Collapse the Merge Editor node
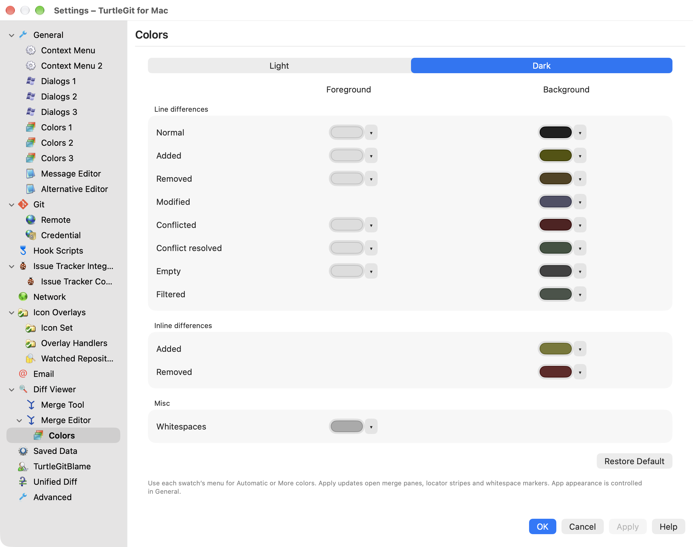693x547 pixels. (x=19, y=420)
